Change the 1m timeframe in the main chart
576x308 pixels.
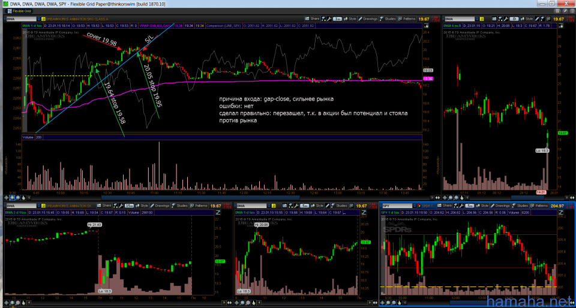point(338,19)
